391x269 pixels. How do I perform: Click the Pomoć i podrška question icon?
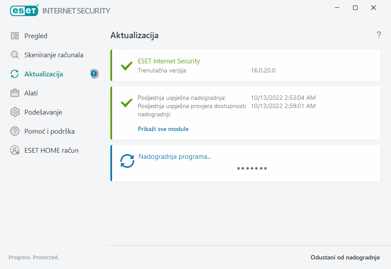[15, 131]
